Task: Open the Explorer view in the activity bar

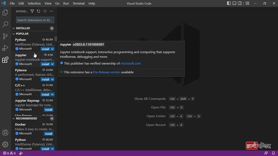Action: click(5, 13)
